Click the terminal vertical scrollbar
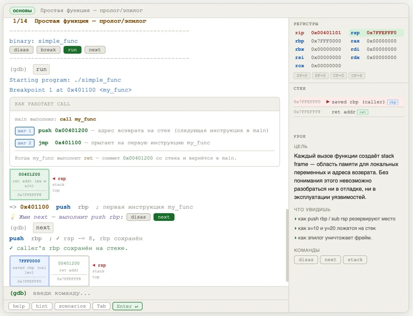413x316 pixels. 287,245
